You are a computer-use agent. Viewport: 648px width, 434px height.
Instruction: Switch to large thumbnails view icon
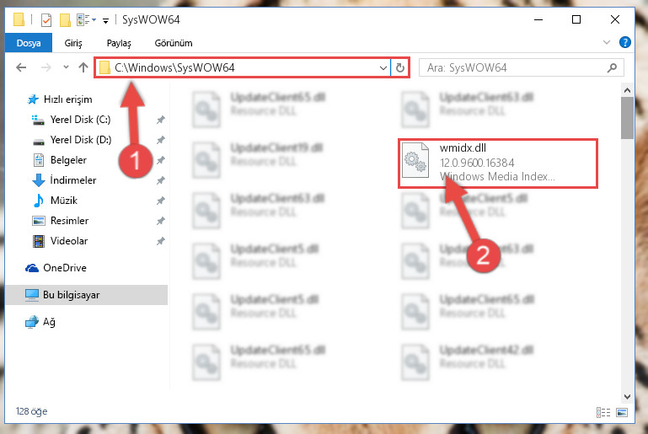click(x=622, y=412)
